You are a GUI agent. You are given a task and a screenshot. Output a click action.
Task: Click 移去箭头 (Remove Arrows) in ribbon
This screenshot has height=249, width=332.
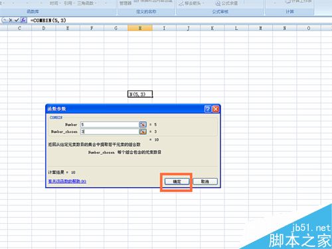(x=191, y=3)
